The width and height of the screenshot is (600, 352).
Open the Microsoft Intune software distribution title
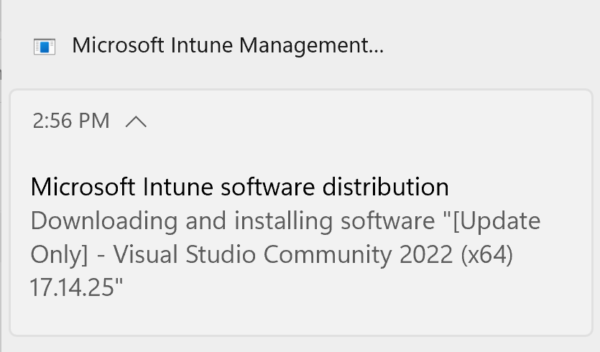[239, 187]
